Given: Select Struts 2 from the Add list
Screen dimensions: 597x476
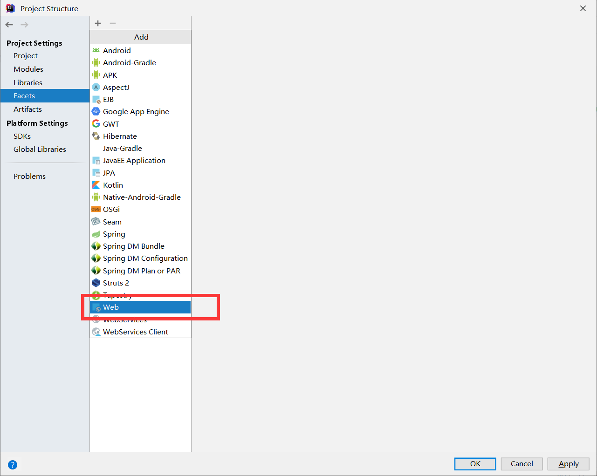Looking at the screenshot, I should click(116, 283).
